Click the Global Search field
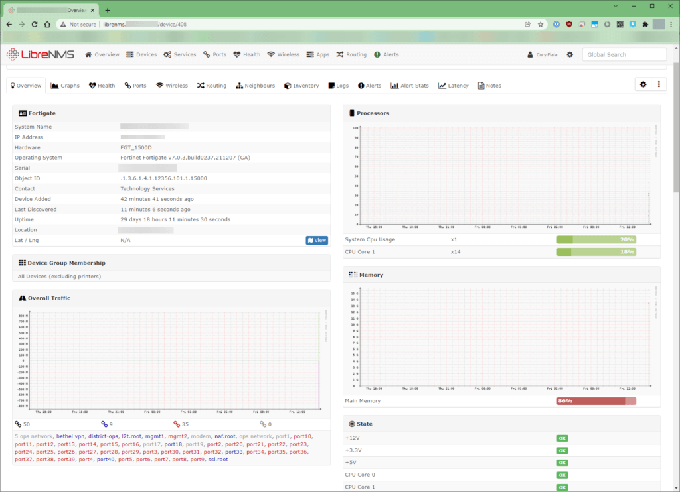This screenshot has width=680, height=492. pos(624,54)
